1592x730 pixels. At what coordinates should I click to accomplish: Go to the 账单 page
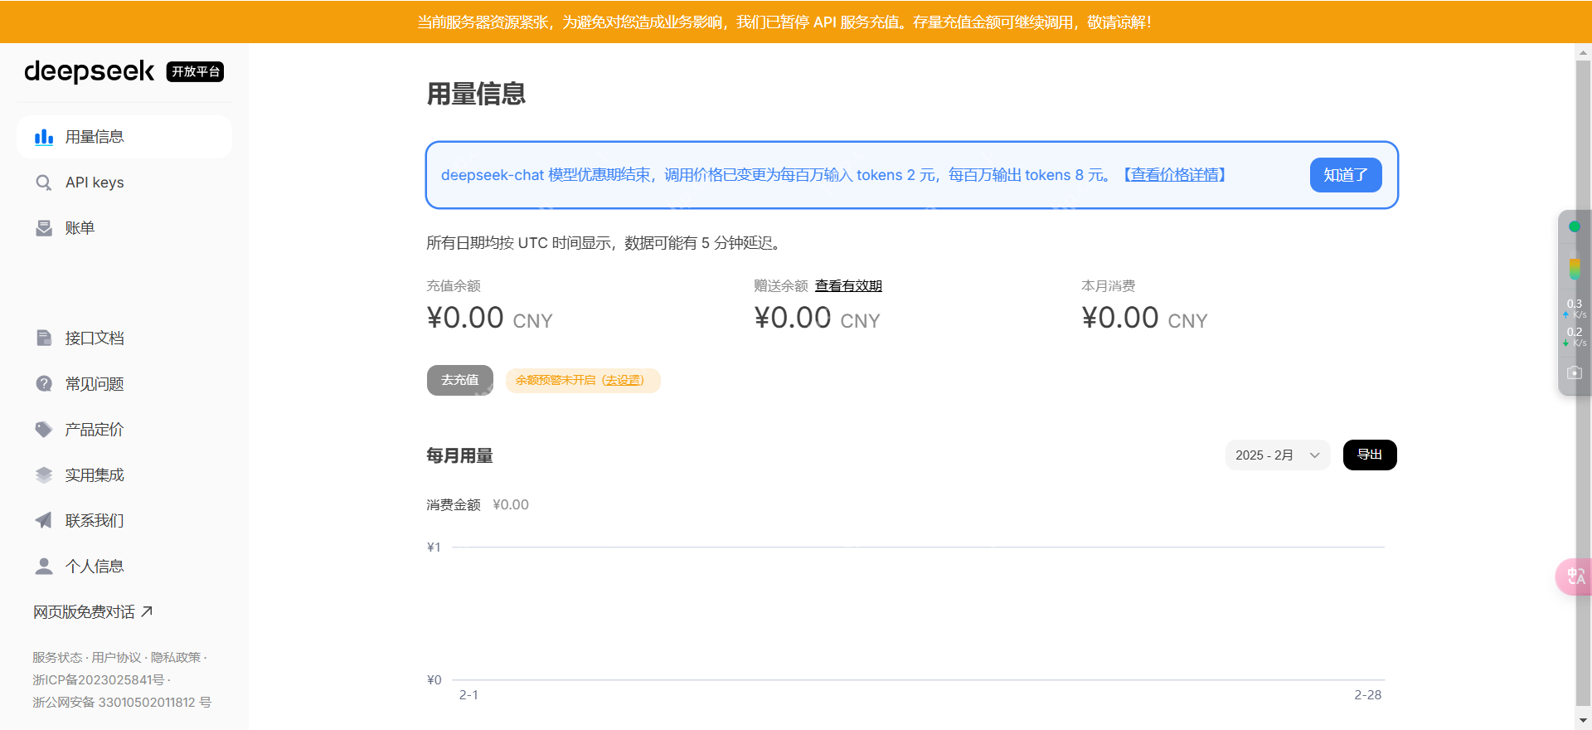pyautogui.click(x=124, y=228)
